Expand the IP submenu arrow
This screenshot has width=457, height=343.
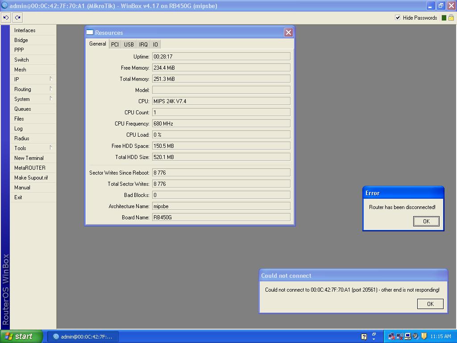point(51,79)
